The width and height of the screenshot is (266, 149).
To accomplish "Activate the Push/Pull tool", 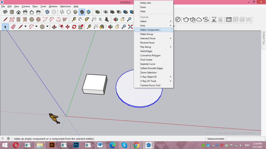I will tap(55, 26).
